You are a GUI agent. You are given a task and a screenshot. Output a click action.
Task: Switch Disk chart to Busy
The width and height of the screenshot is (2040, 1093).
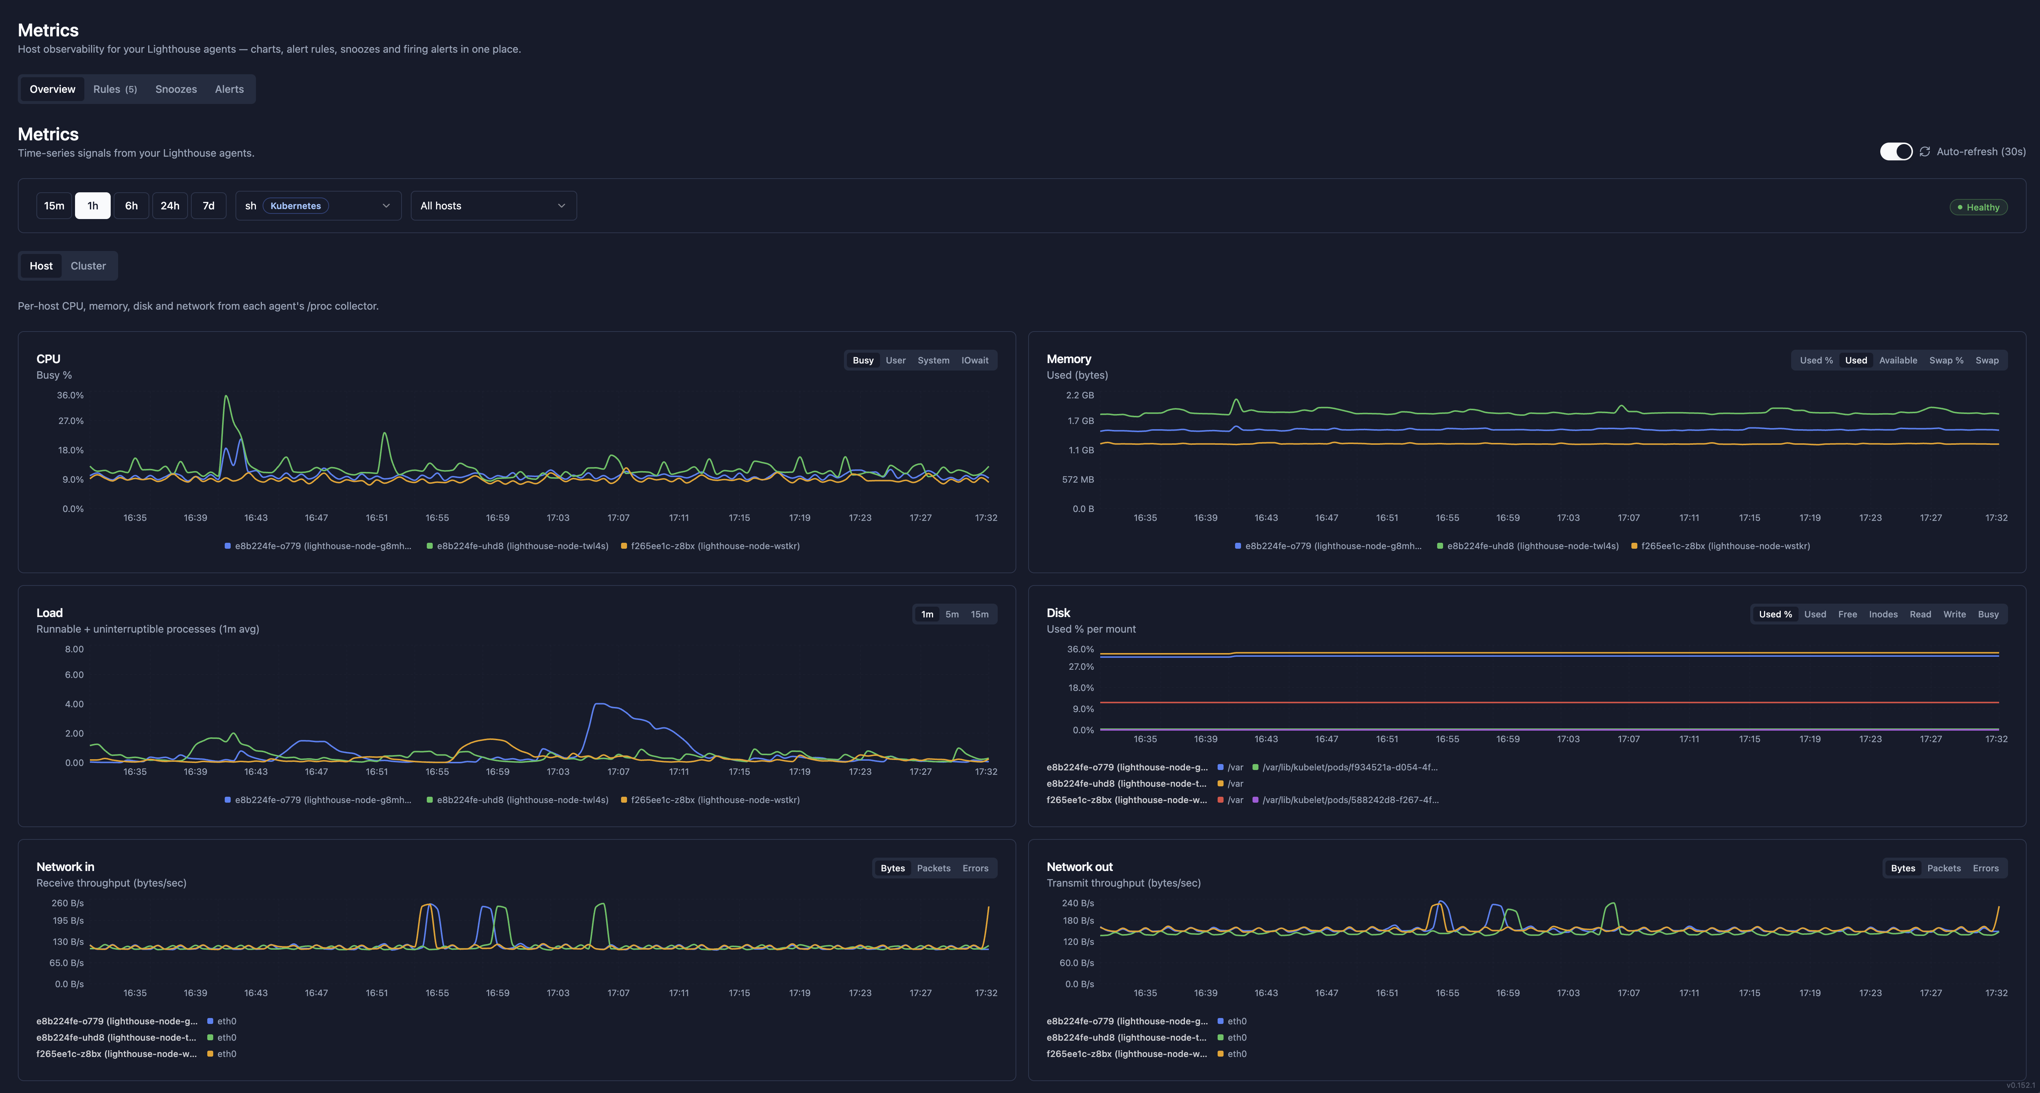coord(1988,614)
